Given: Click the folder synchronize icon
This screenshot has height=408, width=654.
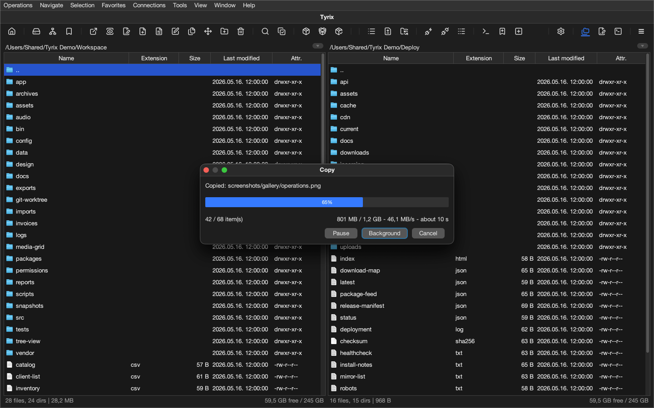Looking at the screenshot, I should pos(404,31).
